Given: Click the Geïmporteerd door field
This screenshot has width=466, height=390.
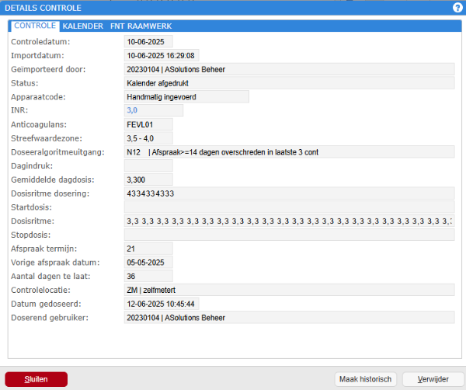Looking at the screenshot, I should (x=290, y=69).
